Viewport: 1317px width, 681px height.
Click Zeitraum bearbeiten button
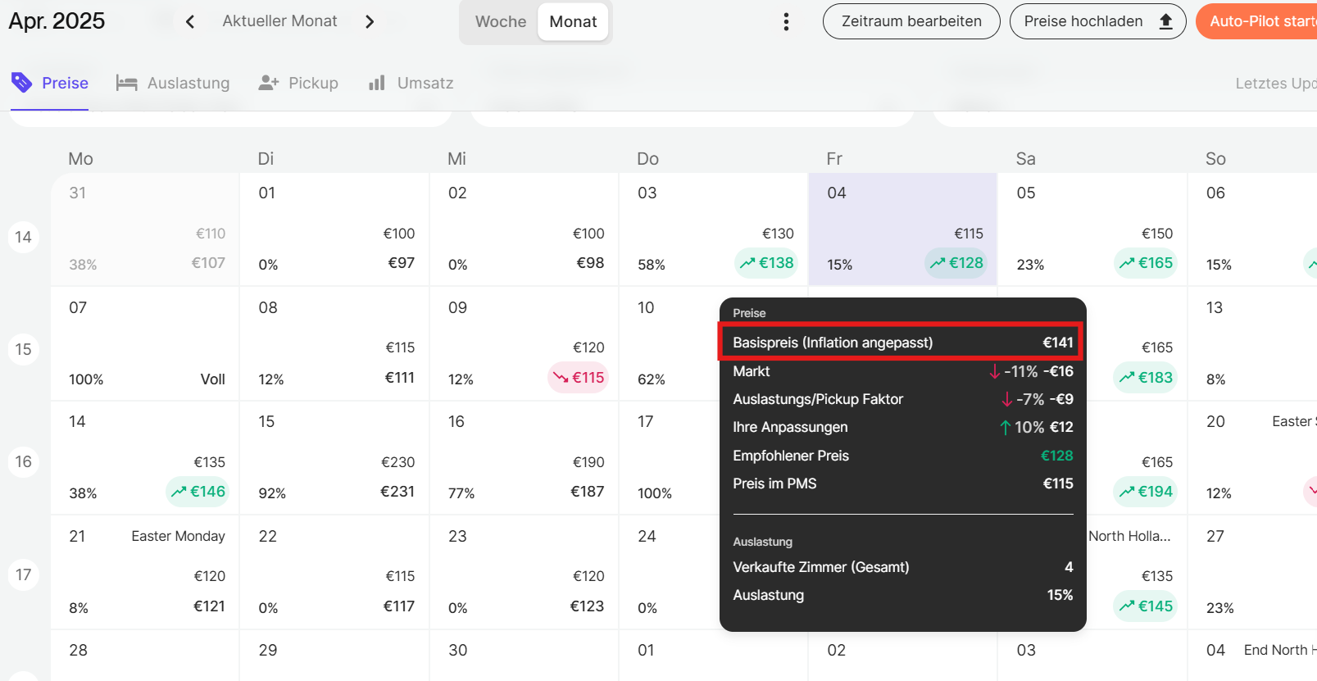click(911, 21)
